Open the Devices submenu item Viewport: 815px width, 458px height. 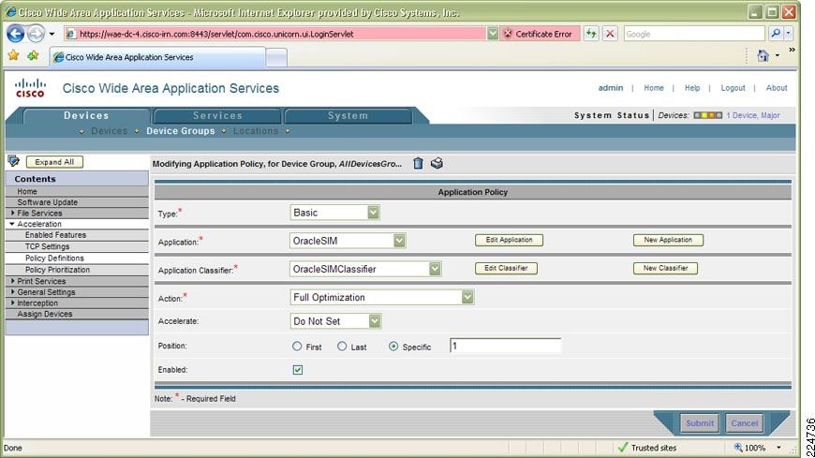(x=110, y=131)
